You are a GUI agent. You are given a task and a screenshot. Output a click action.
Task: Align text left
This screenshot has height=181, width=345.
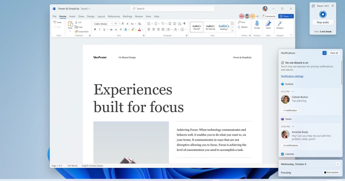149,29
